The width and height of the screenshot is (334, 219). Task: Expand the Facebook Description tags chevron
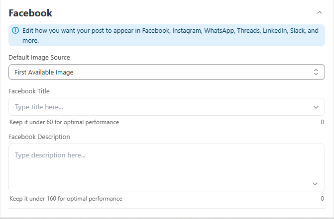click(x=315, y=184)
